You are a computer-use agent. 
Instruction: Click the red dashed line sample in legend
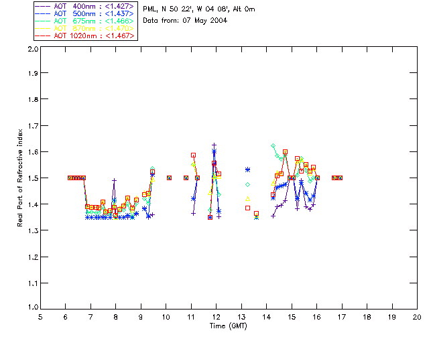(43, 36)
